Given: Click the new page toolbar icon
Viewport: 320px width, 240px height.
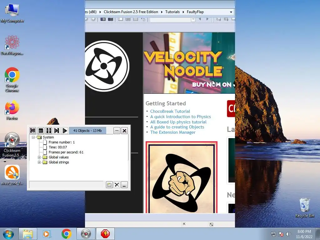Looking at the screenshot, I should pos(143,19).
